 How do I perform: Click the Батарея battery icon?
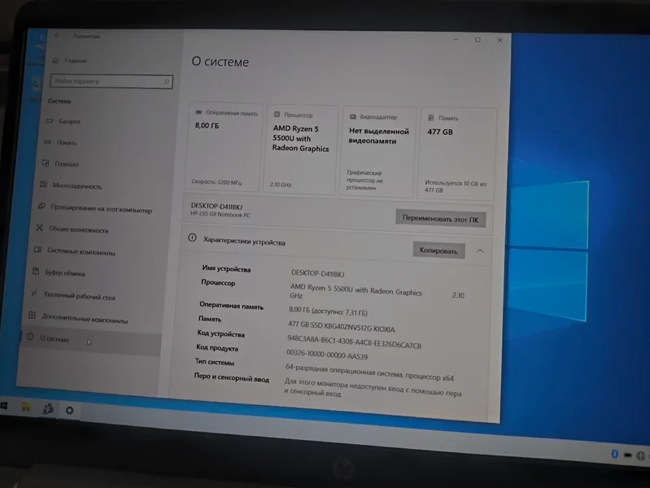[x=50, y=121]
